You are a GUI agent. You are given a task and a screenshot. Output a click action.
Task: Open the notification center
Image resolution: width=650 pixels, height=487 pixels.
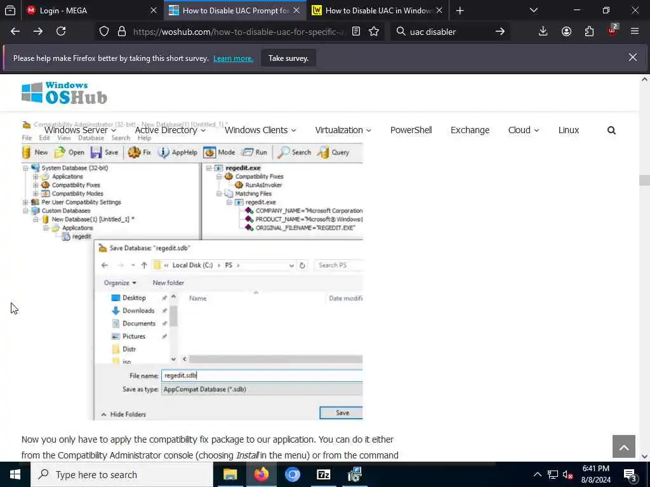630,475
